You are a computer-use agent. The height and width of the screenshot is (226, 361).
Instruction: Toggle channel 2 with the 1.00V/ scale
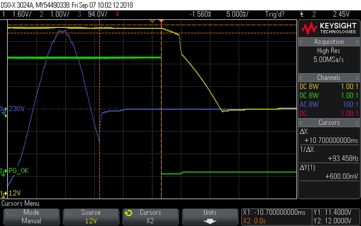[54, 14]
